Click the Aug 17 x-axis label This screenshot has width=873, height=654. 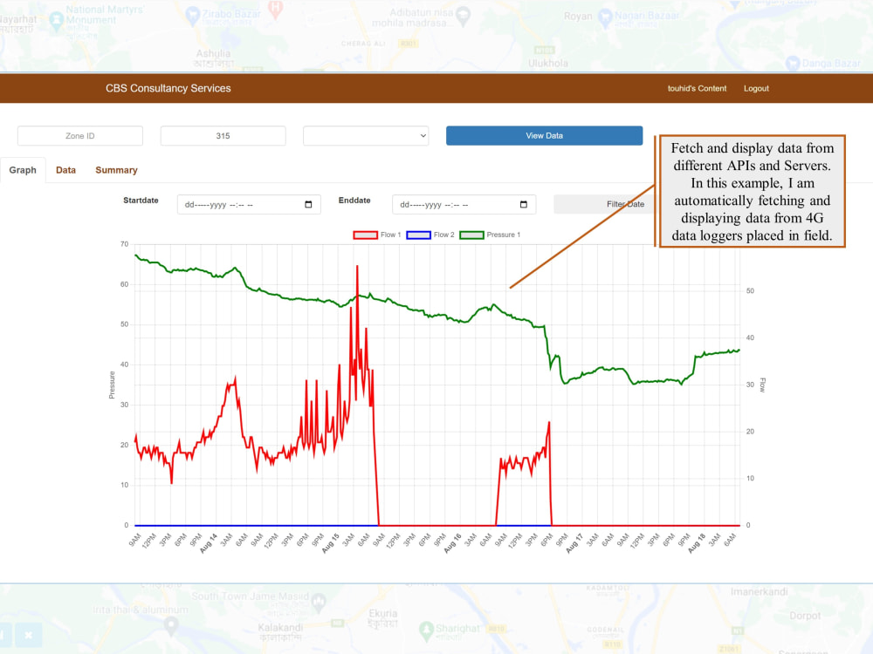pyautogui.click(x=574, y=543)
